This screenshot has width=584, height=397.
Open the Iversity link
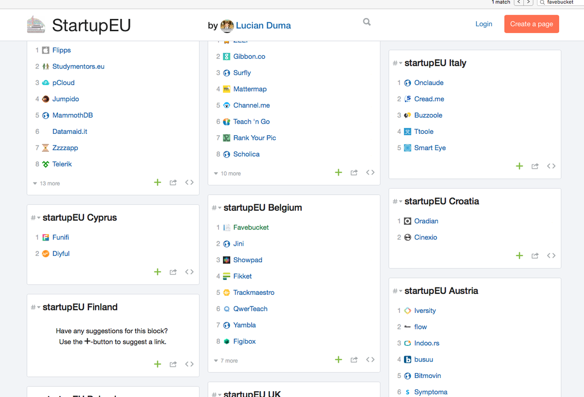point(425,310)
